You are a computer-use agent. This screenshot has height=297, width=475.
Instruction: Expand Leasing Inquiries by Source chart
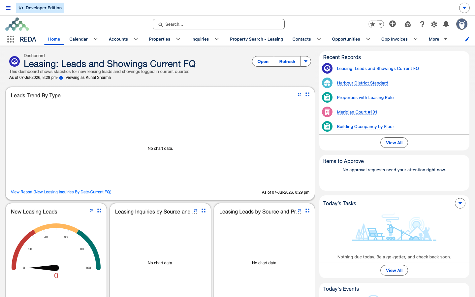pos(204,211)
